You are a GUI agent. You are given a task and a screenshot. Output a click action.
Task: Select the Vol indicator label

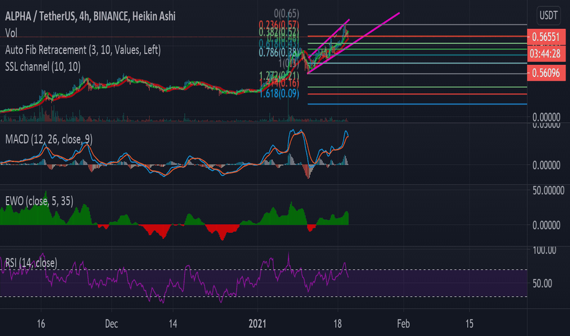click(x=11, y=33)
